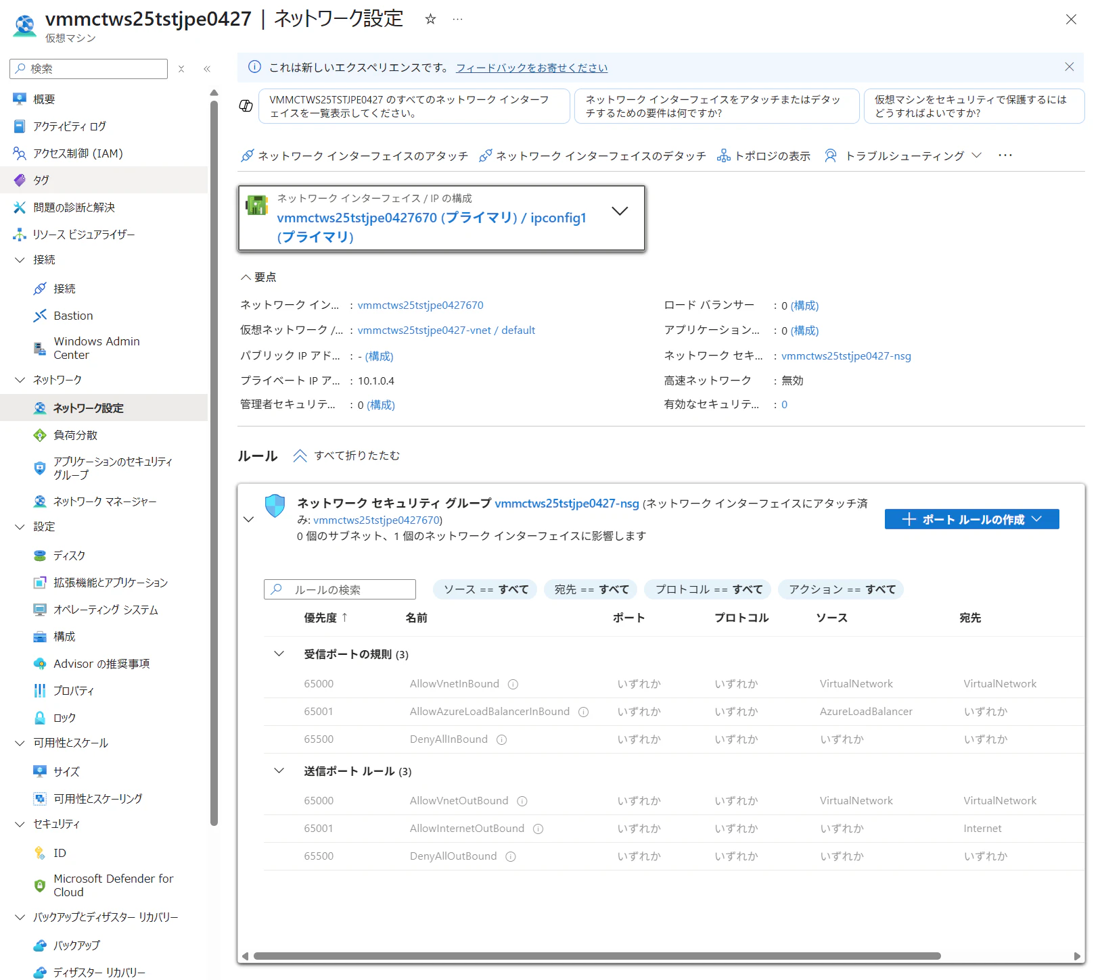Collapse the 要点 essentials section

[x=246, y=277]
